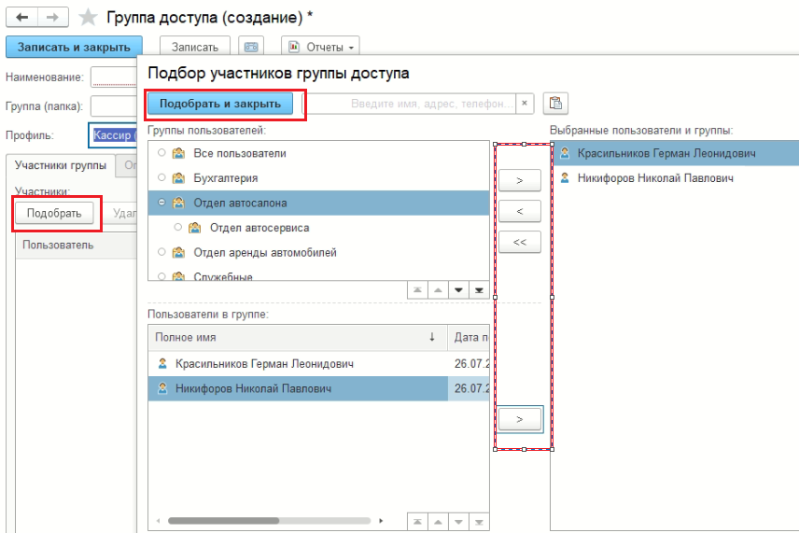Switch to the Участники группы tab
This screenshot has width=799, height=533.
click(x=61, y=167)
